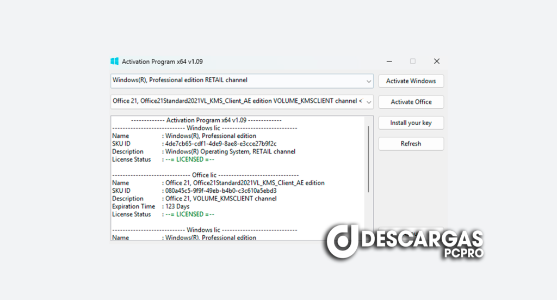Click the Windows logo icon in title bar
Image resolution: width=557 pixels, height=300 pixels.
tap(114, 62)
